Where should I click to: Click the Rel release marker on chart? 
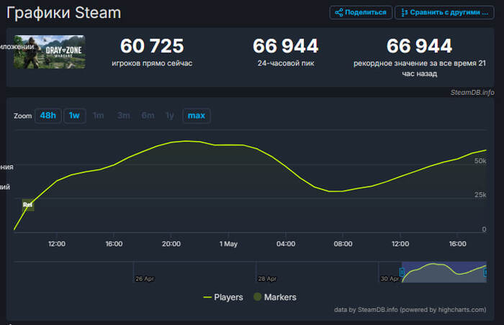27,205
